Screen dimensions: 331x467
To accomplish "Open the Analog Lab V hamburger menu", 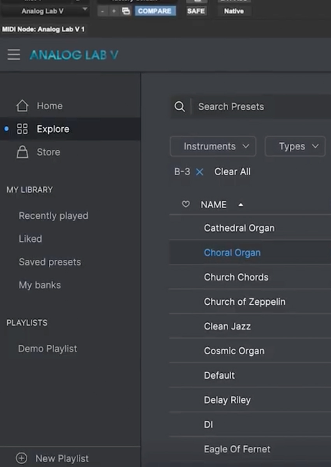I will [14, 54].
